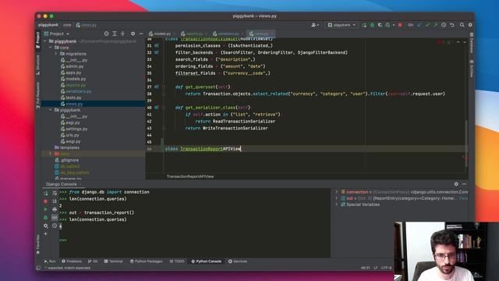Expand the migrations folder

pyautogui.click(x=56, y=54)
